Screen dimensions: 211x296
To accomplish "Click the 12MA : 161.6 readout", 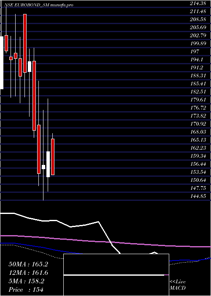I will click(x=28, y=273).
